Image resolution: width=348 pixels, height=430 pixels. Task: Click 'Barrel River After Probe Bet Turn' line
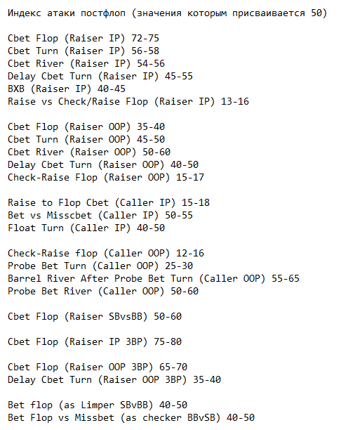coord(154,278)
